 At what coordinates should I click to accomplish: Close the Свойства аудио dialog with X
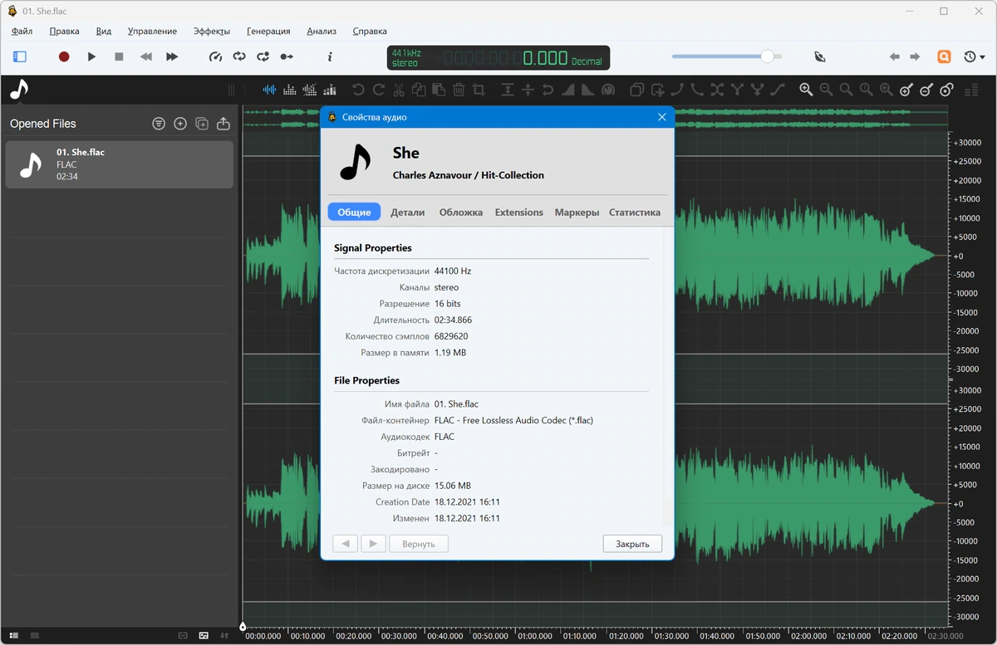662,117
